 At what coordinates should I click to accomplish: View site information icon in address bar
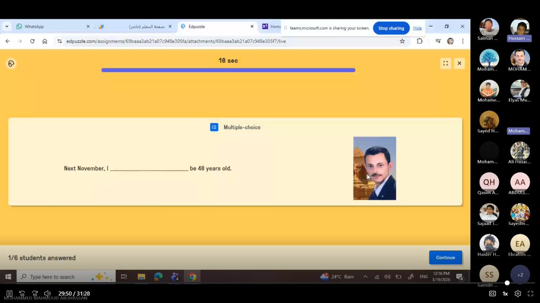(x=60, y=41)
